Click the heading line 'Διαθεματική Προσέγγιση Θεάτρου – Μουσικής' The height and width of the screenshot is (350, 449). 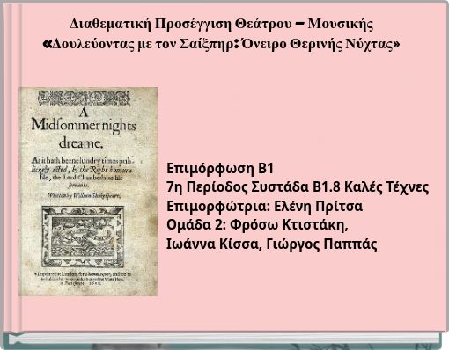(x=222, y=24)
